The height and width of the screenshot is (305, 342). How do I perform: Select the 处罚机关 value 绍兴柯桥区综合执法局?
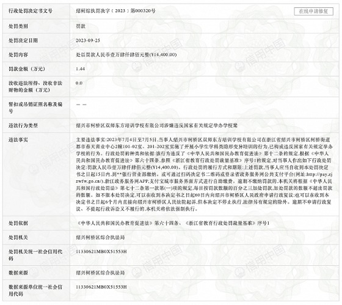tap(100, 237)
